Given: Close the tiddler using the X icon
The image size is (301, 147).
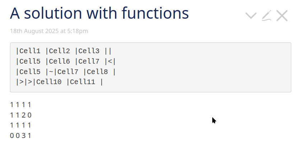Looking at the screenshot, I should pos(282,15).
